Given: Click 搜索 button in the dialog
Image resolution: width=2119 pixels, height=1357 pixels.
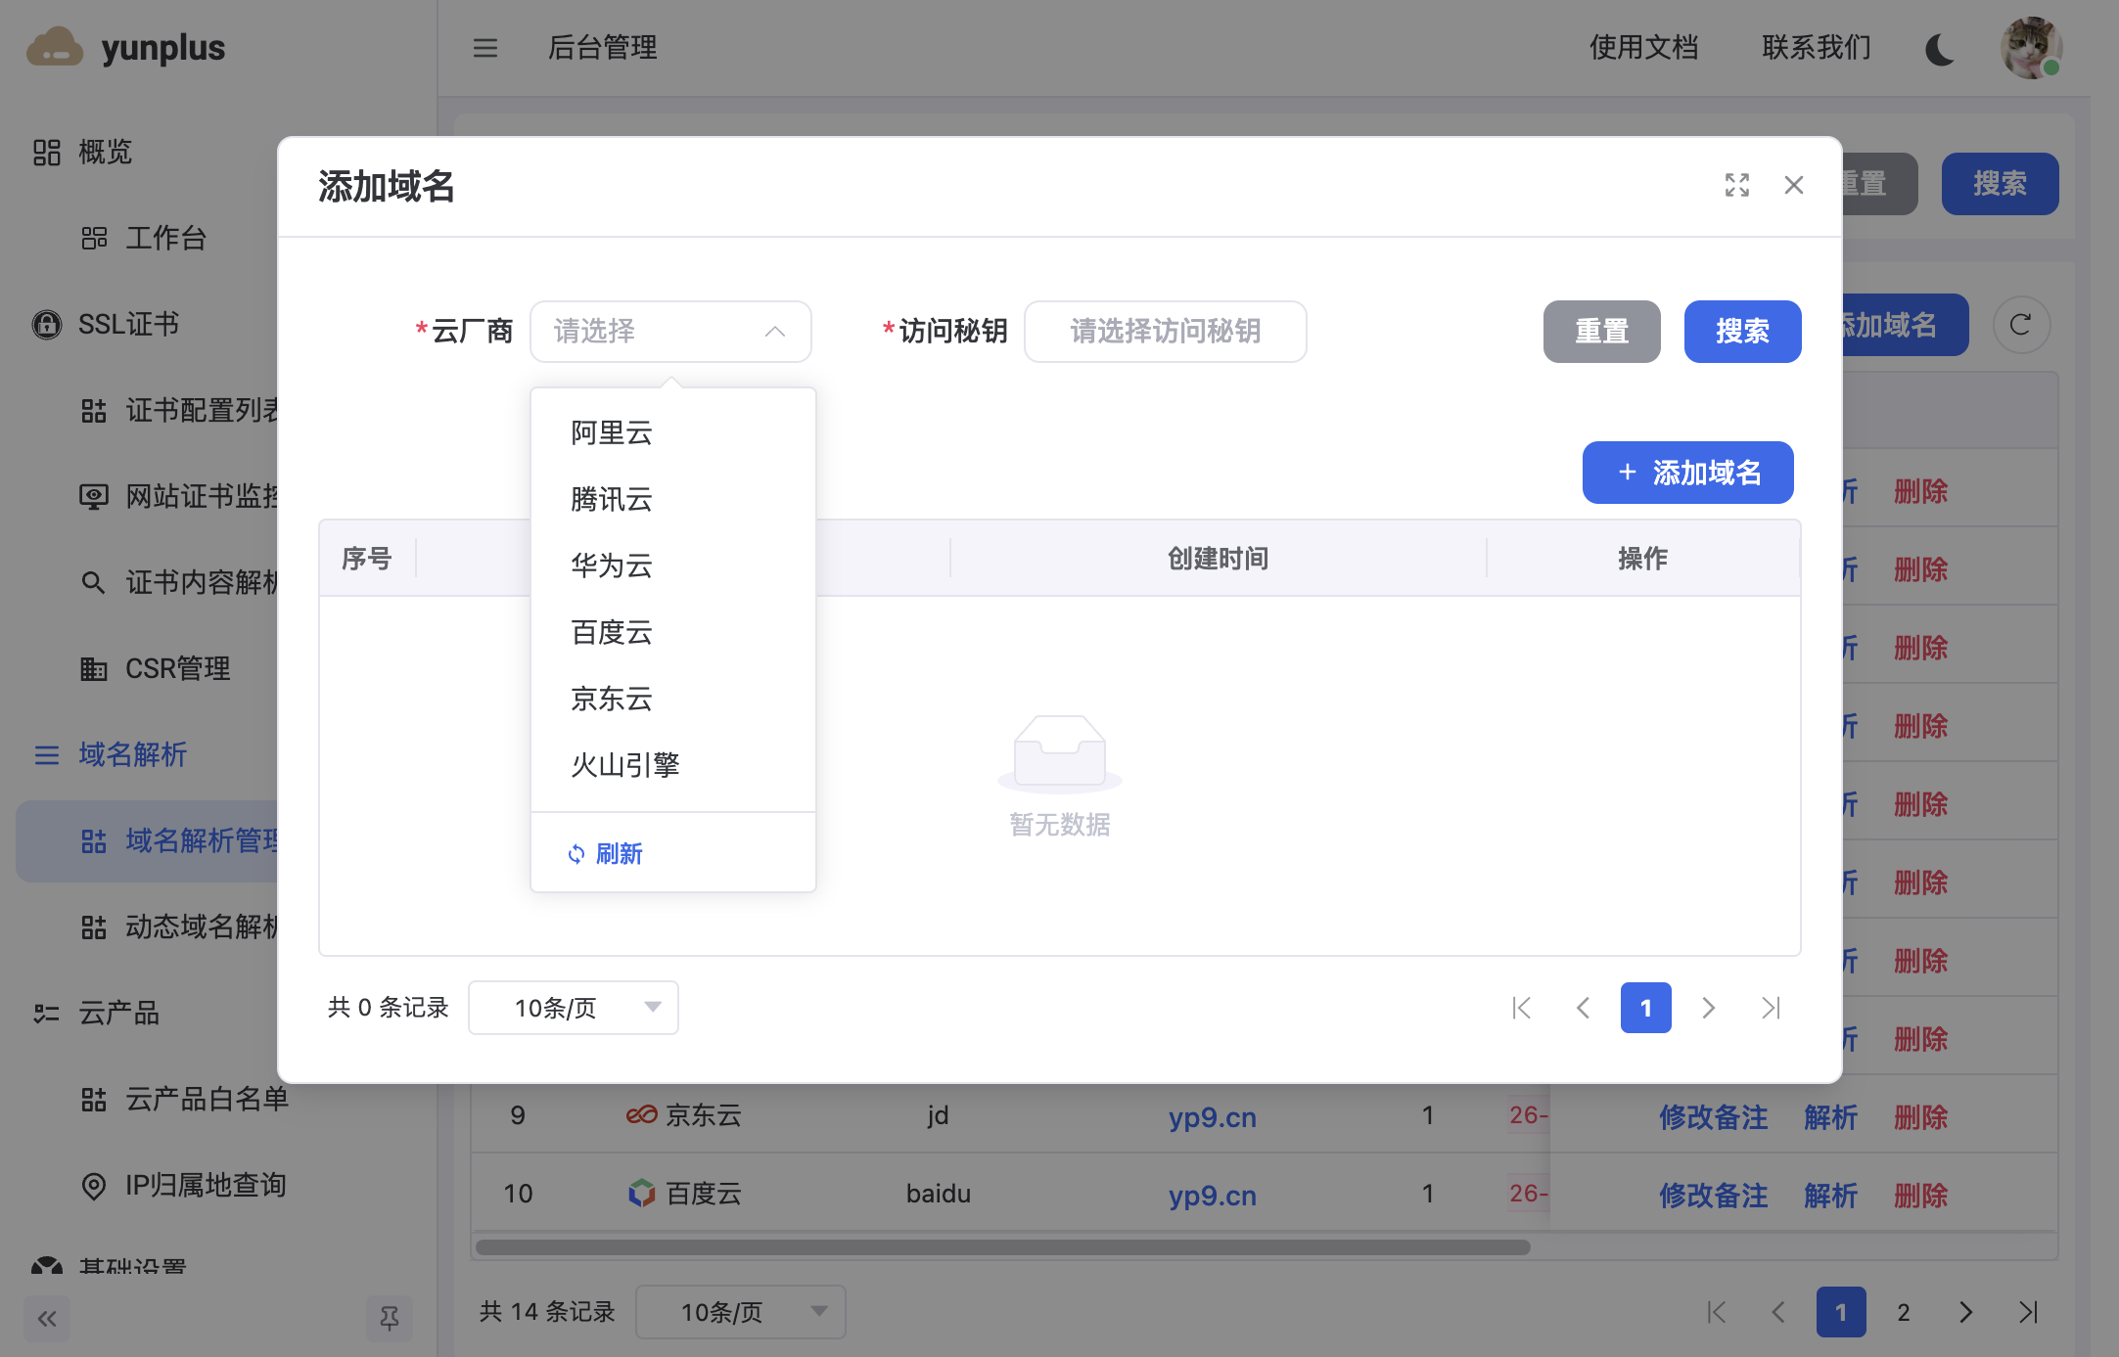Looking at the screenshot, I should click(x=1742, y=332).
